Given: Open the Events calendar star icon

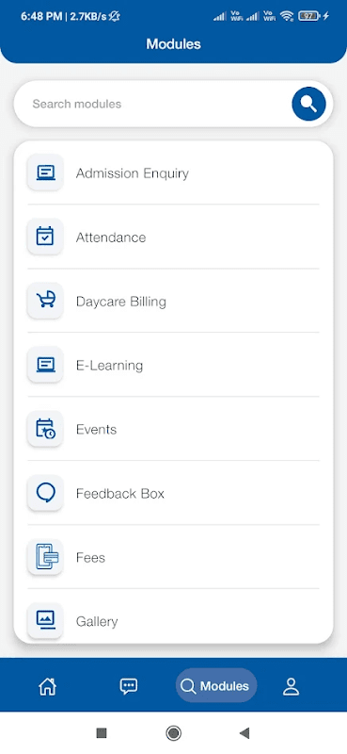Looking at the screenshot, I should [x=45, y=429].
